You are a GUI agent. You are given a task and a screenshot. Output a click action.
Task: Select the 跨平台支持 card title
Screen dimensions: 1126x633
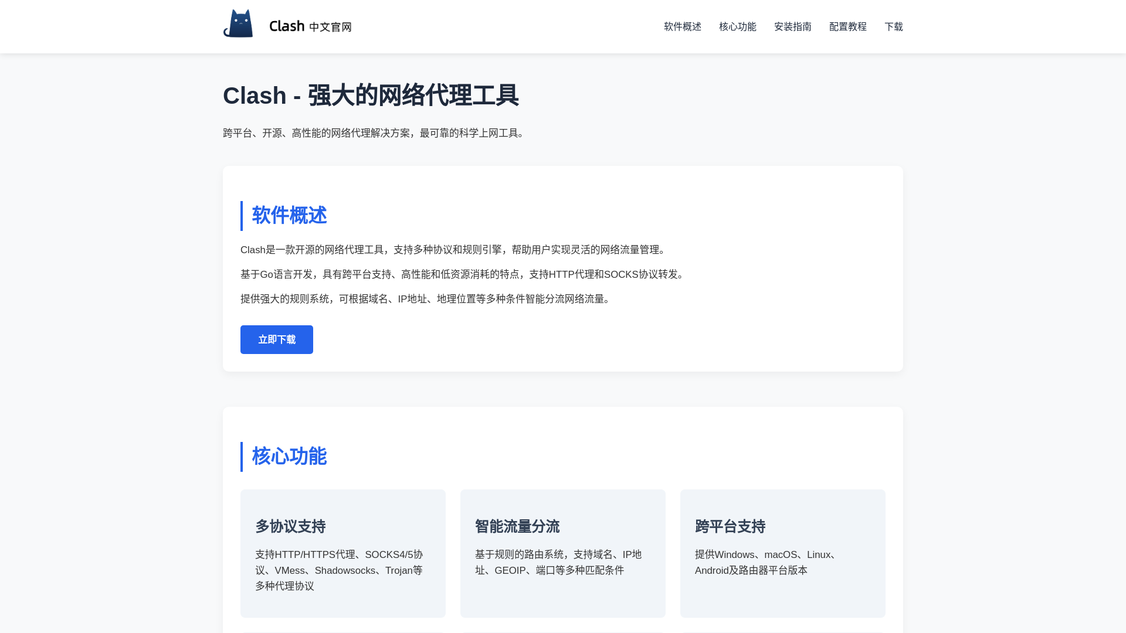tap(730, 526)
